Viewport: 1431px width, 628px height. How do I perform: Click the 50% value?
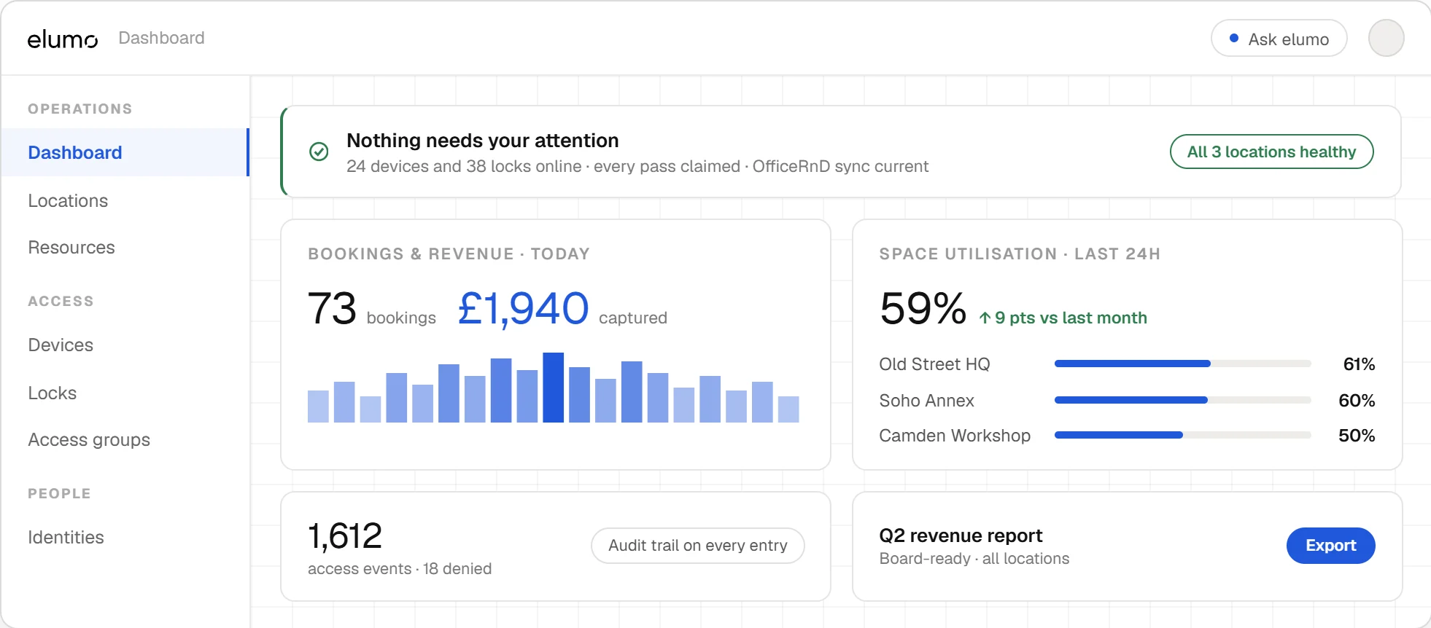(x=1357, y=435)
